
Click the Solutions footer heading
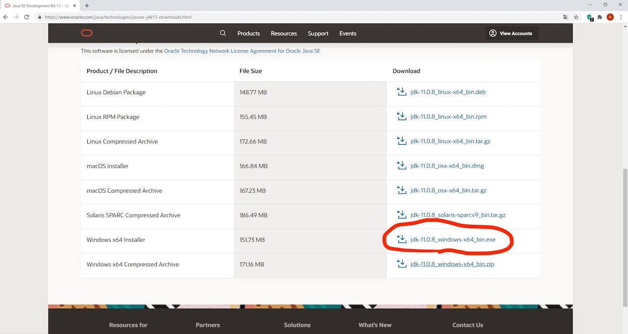[297, 325]
